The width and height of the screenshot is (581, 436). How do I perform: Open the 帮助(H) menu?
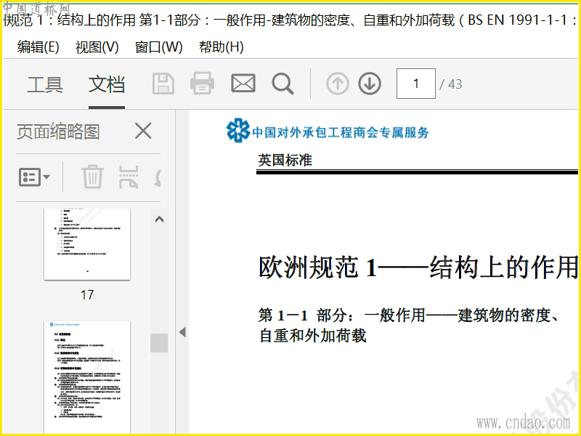pos(222,47)
